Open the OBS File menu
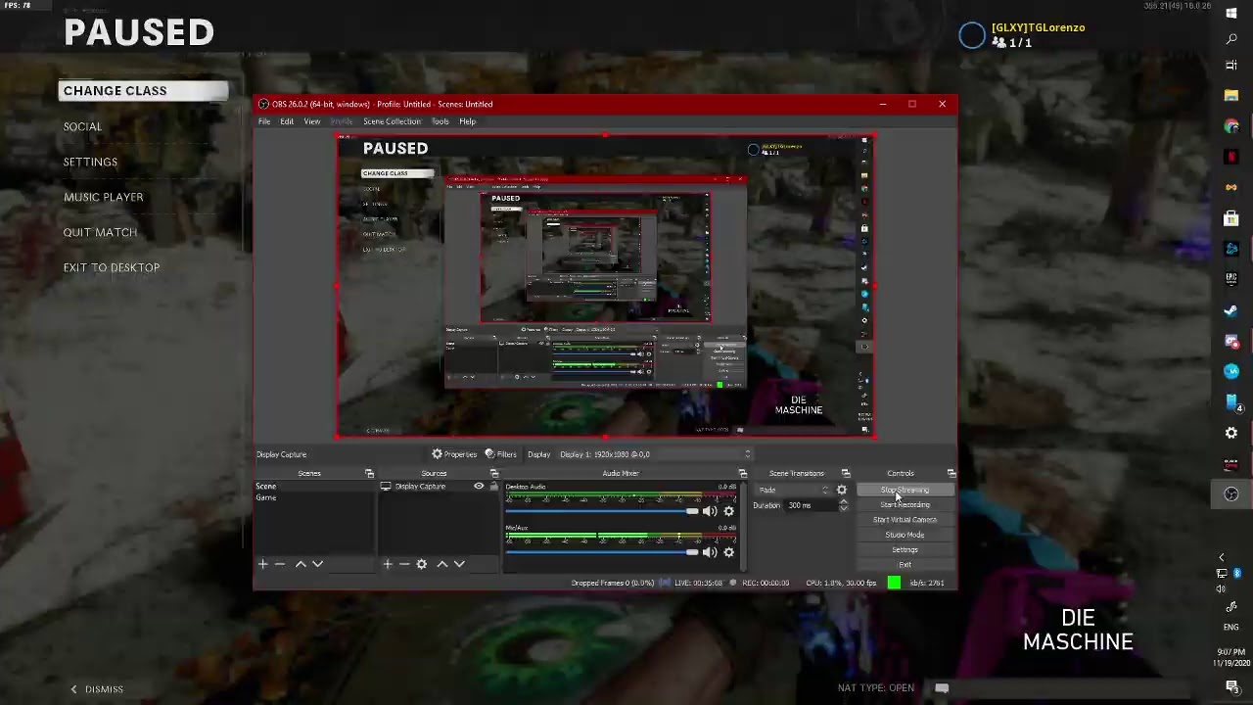The image size is (1253, 705). click(x=264, y=121)
